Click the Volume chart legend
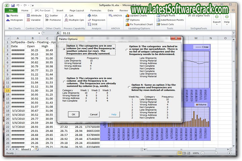Image resolution: width=242 pixels, height=161 pixels. tap(201, 105)
